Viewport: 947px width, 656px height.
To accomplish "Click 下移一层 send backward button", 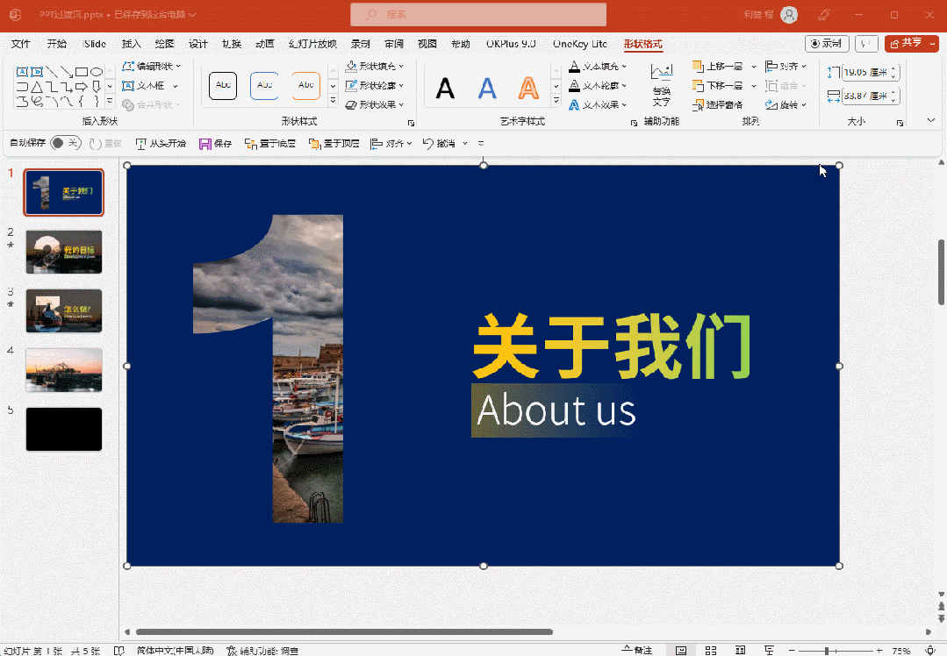I will (718, 86).
